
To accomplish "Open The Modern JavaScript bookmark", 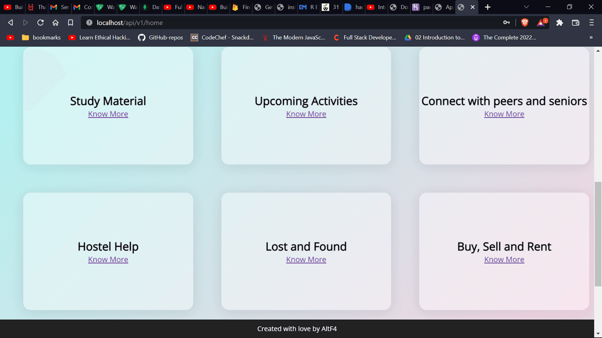I will coord(293,38).
